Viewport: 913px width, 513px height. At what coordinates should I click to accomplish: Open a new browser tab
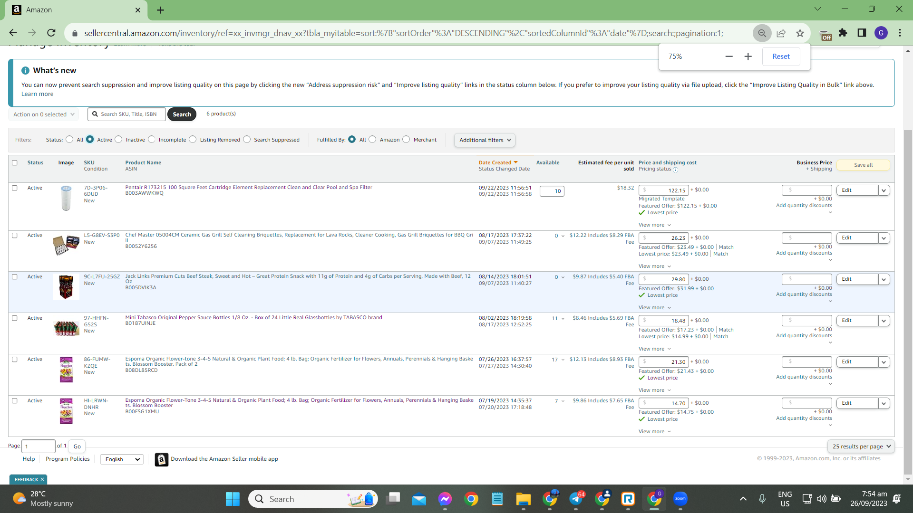pos(160,10)
